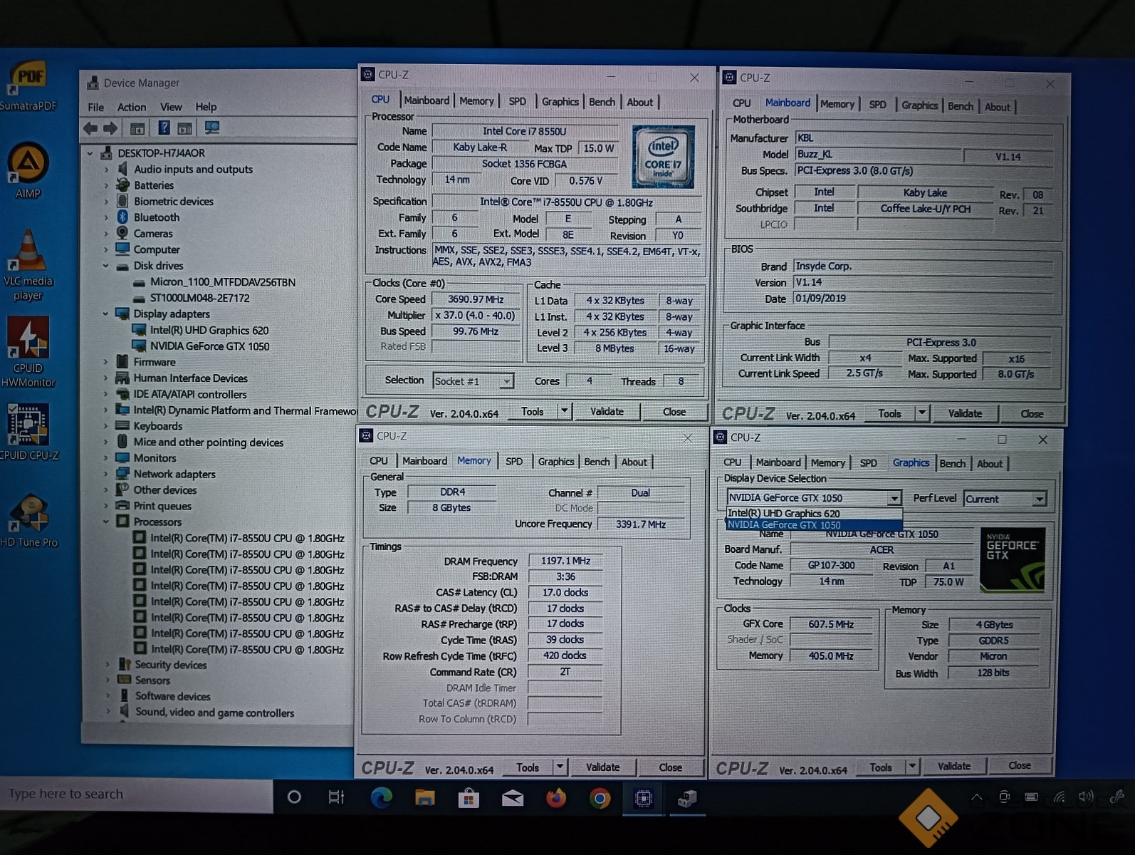Viewport: 1135px width, 855px height.
Task: Click Close button in Memory CPU-Z window
Action: 670,767
